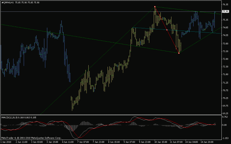Click the 70.25 price axis label
Image resolution: width=231 pixels, height=144 pixels.
tap(225, 98)
